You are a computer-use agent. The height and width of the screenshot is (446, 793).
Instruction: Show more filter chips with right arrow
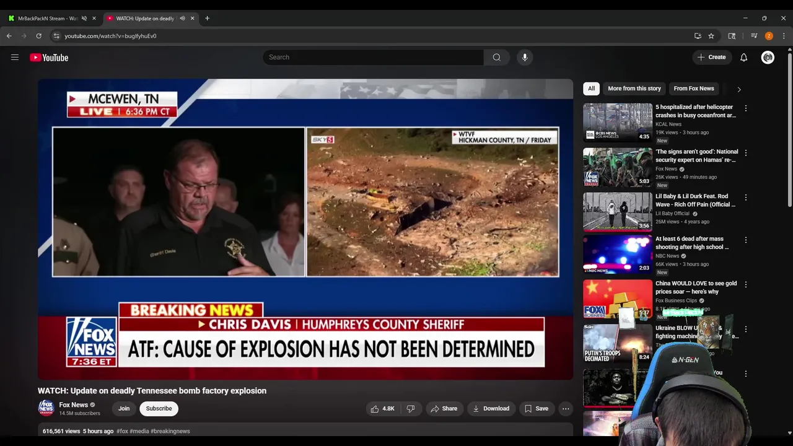(x=738, y=89)
